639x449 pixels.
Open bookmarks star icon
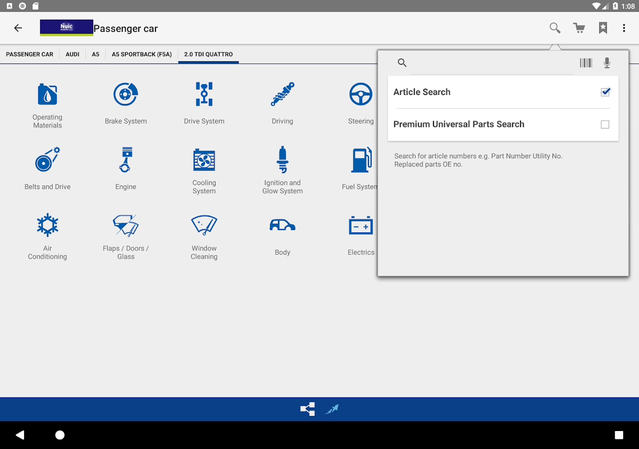603,28
